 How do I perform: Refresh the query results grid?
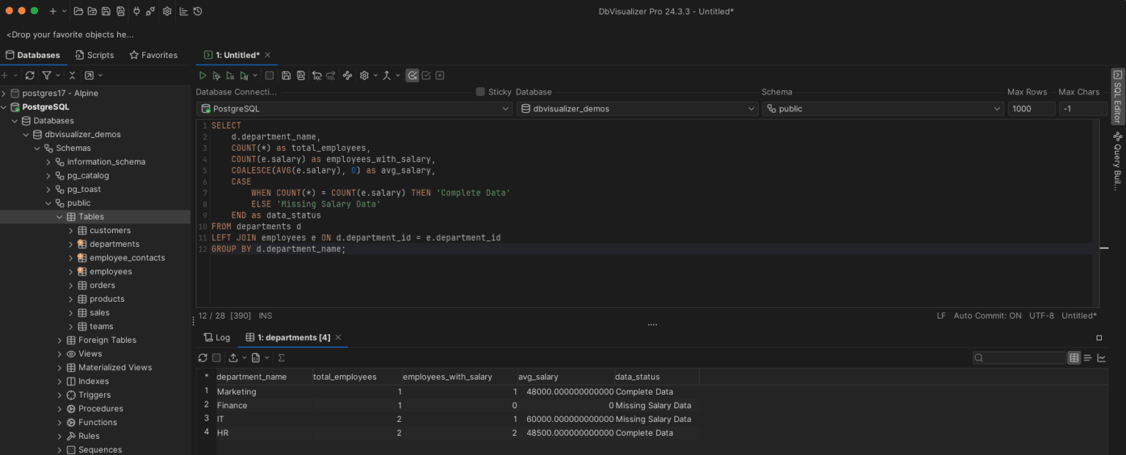click(x=202, y=358)
